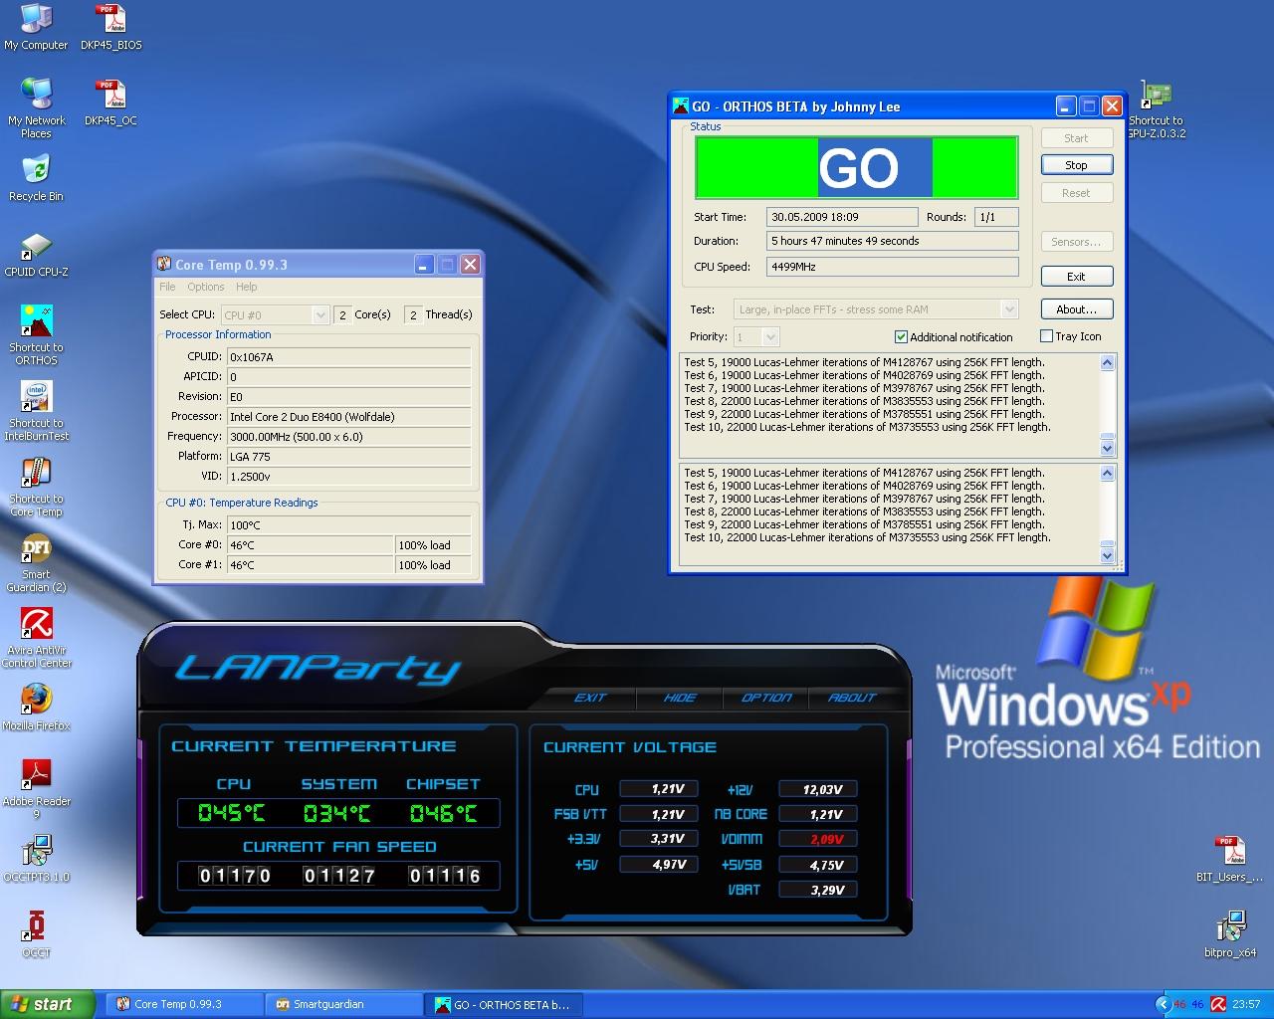This screenshot has width=1274, height=1019.
Task: Click the green GO status indicator
Action: tap(857, 167)
